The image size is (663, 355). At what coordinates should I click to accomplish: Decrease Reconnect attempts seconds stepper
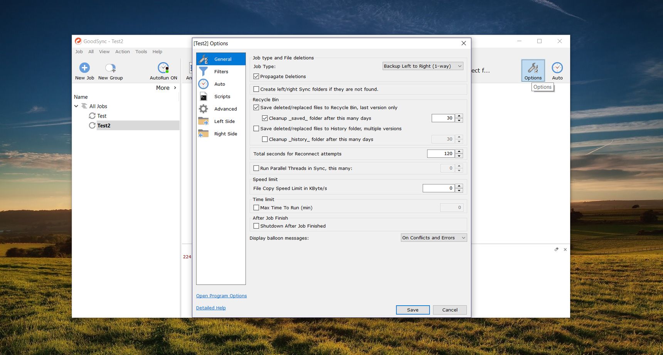click(x=459, y=156)
